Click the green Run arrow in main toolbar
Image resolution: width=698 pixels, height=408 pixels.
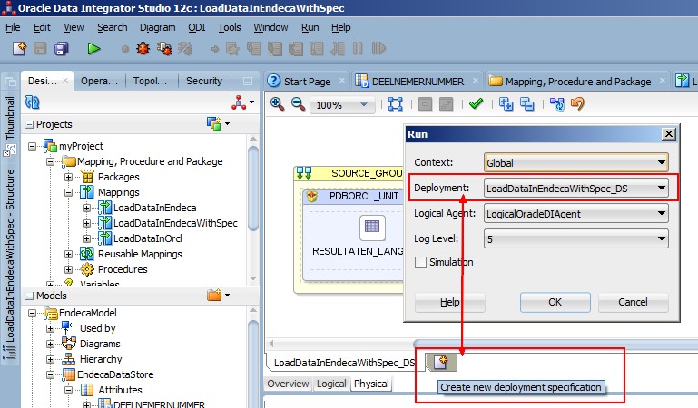pyautogui.click(x=93, y=48)
